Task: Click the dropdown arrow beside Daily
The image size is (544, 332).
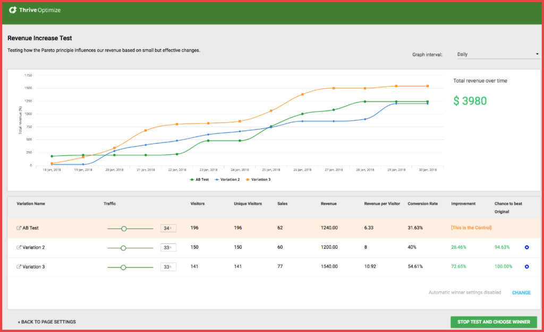Action: [537, 54]
